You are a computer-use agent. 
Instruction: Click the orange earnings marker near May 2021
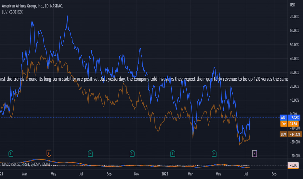point(49,153)
